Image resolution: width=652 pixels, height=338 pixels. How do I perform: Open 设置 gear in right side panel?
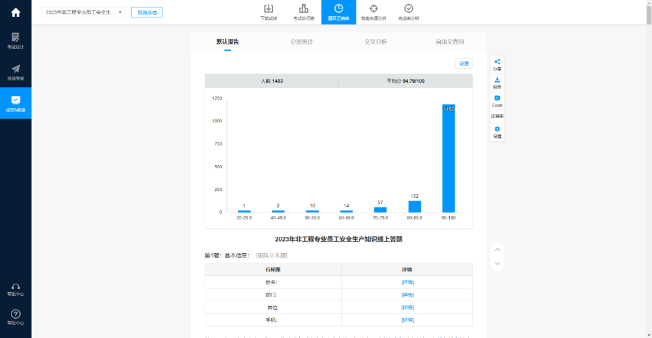tap(497, 131)
